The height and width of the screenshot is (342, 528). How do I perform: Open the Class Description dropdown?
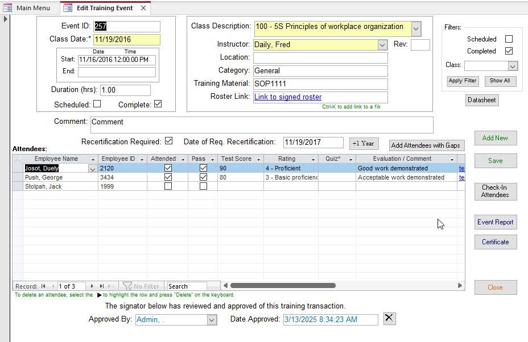[416, 28]
